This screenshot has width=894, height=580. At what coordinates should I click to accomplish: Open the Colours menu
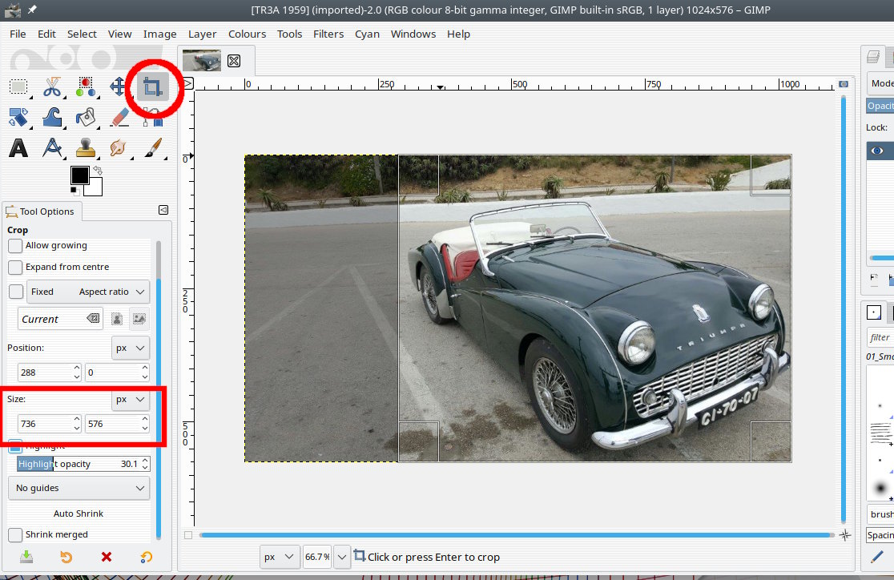pyautogui.click(x=247, y=34)
